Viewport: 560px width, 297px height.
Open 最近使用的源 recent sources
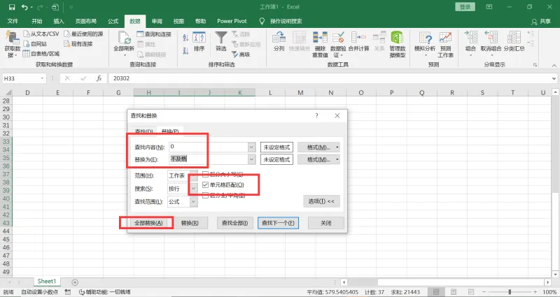pyautogui.click(x=83, y=34)
